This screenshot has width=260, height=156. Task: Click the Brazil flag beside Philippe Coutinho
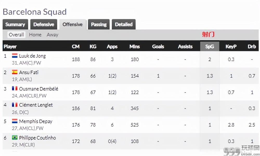click(x=15, y=138)
